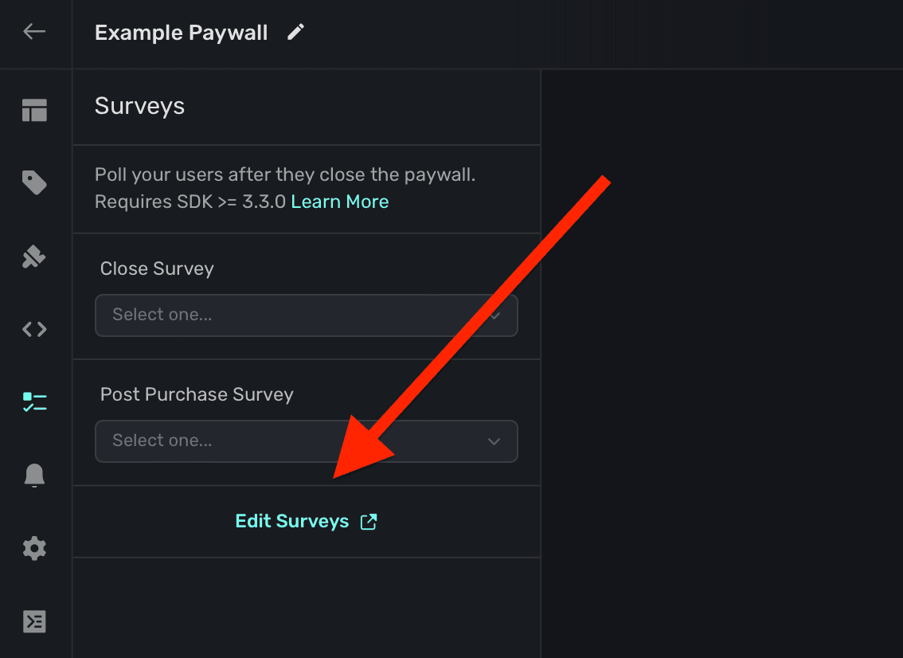This screenshot has height=658, width=903.
Task: Click the Post Purchase Survey chevron arrow
Action: click(494, 441)
